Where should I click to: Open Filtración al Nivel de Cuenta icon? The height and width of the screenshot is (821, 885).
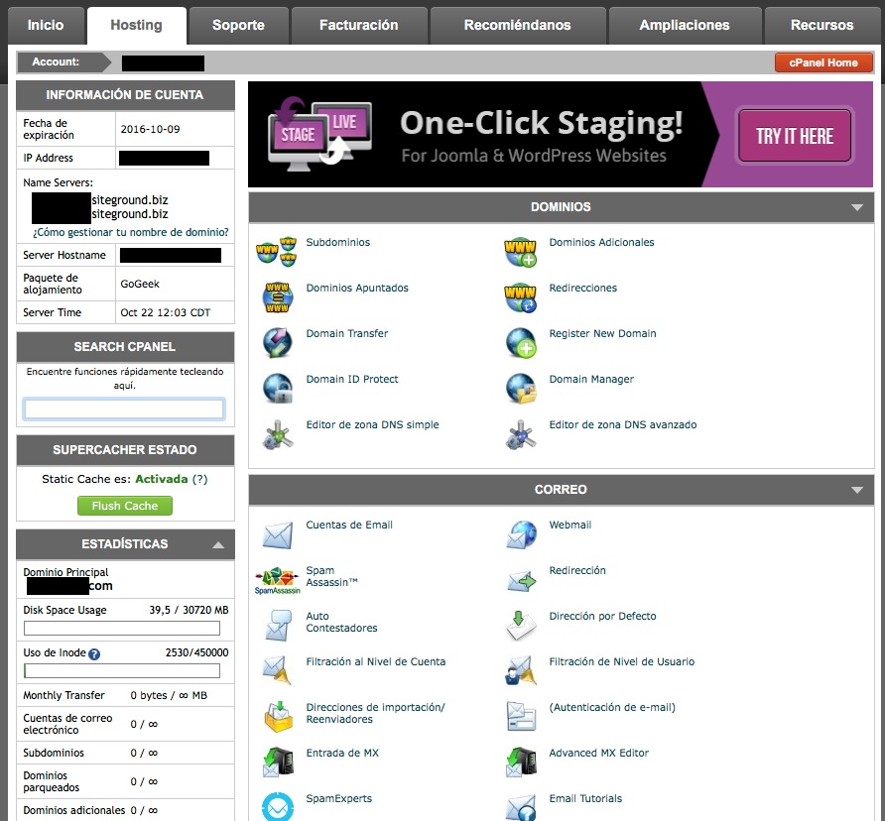click(x=277, y=671)
